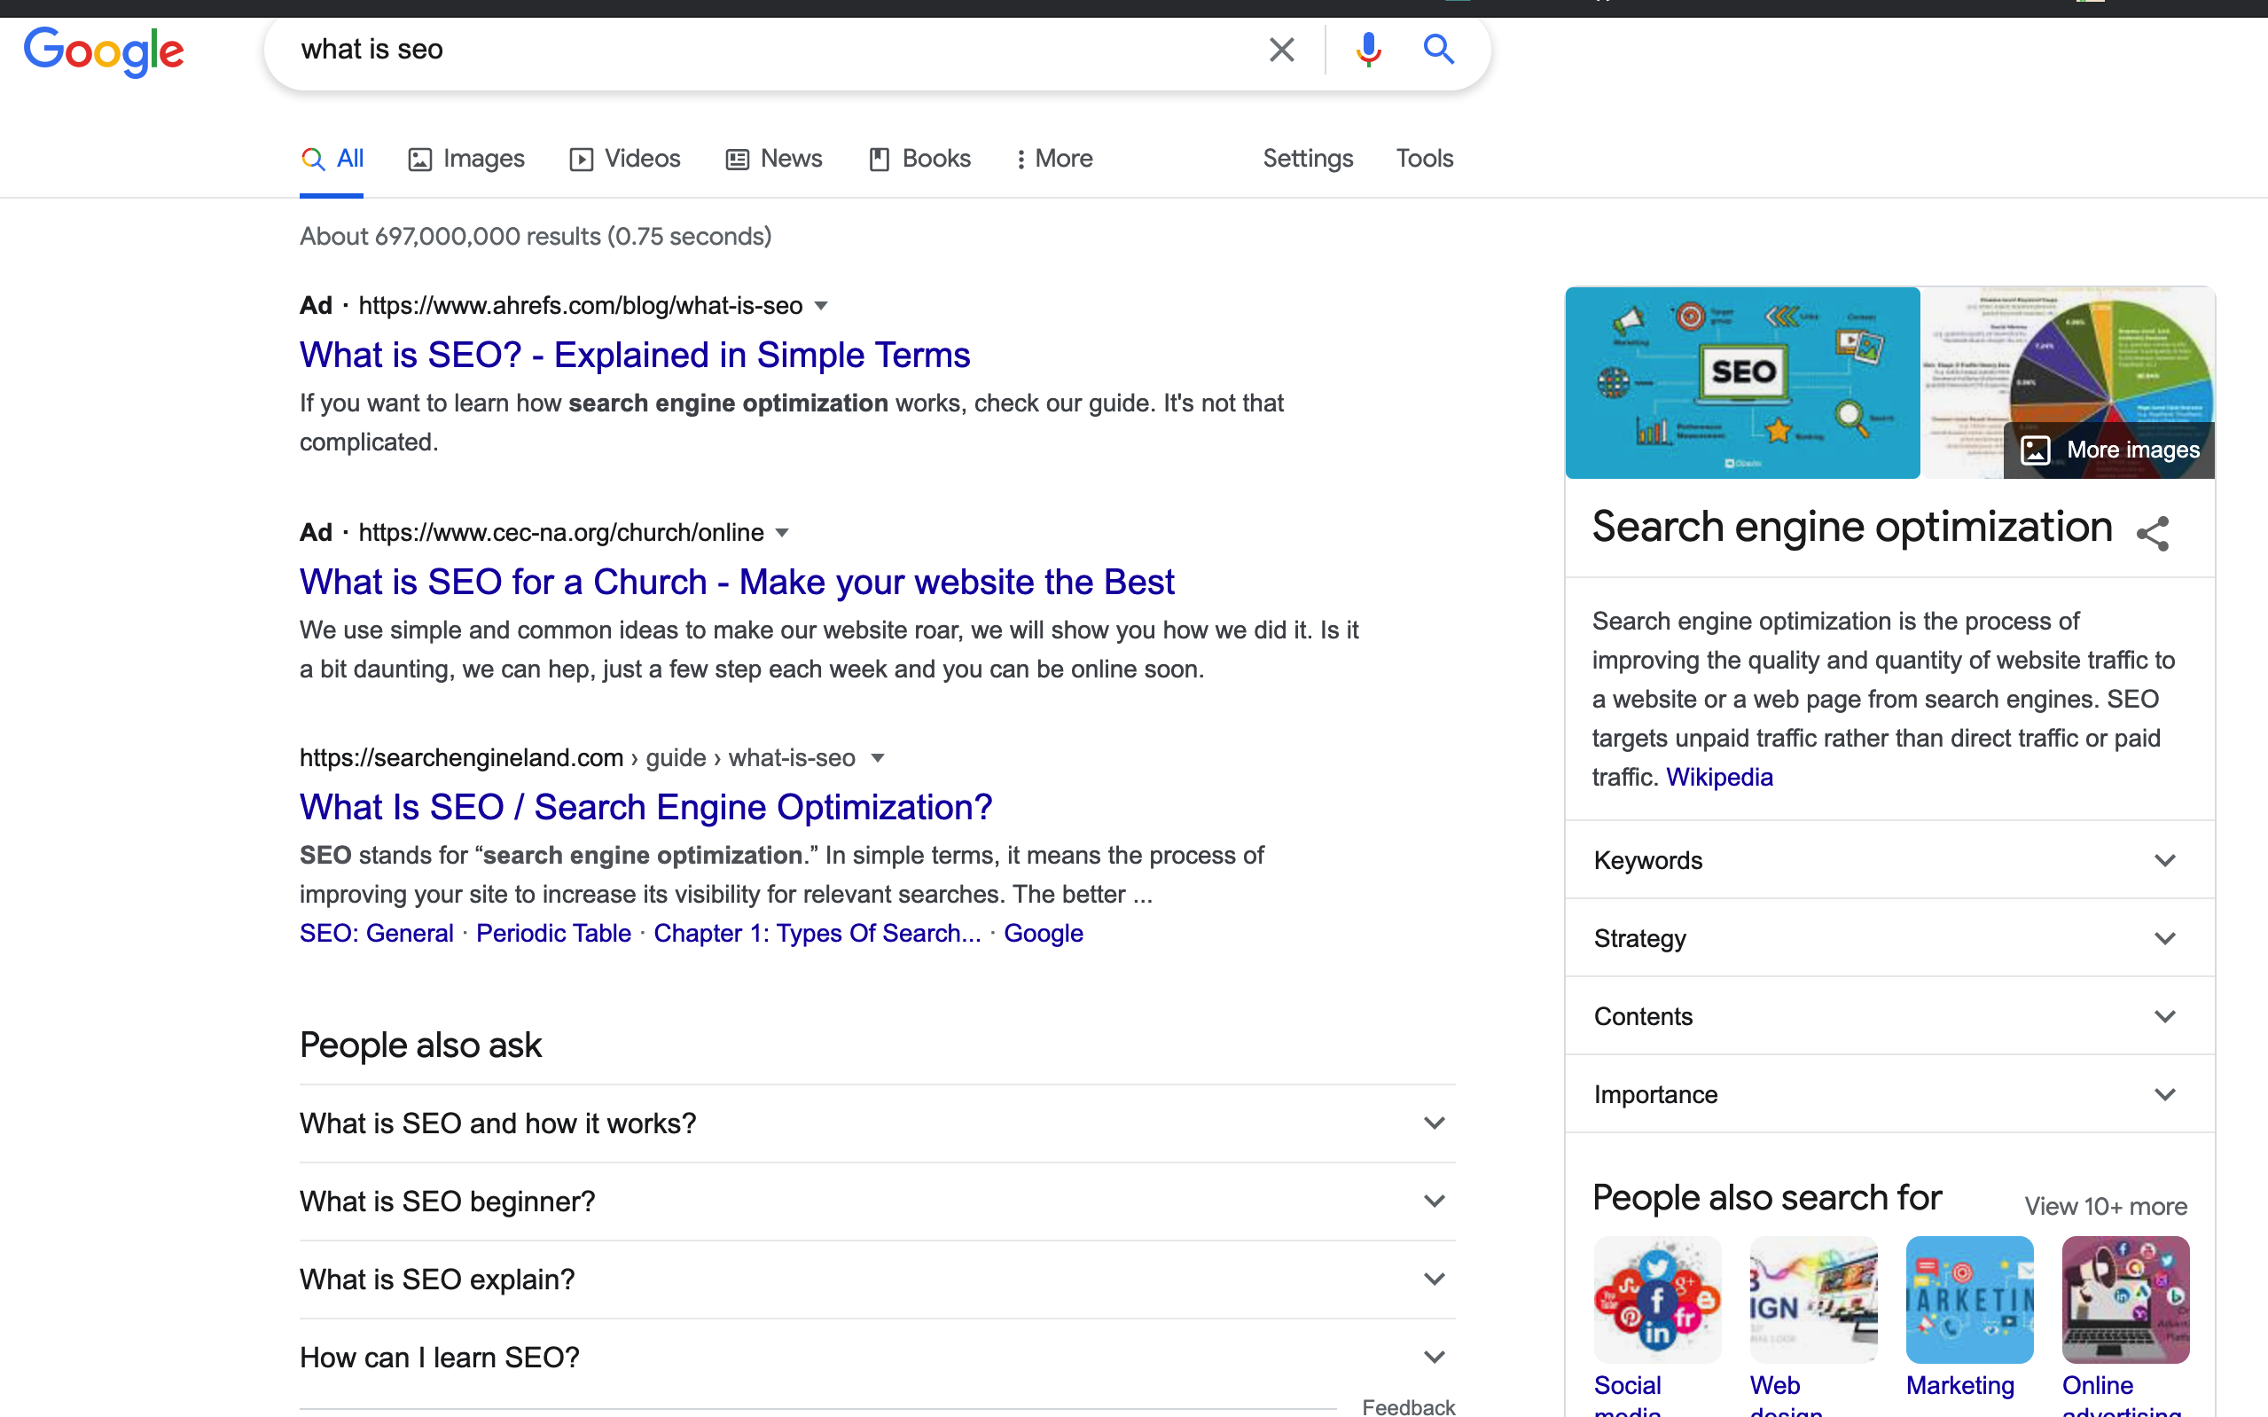
Task: Open More images overlay button
Action: (x=2109, y=450)
